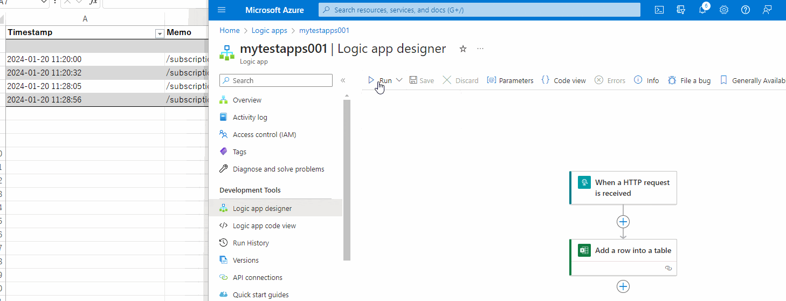Go to Logic apps breadcrumb link
Image resolution: width=786 pixels, height=301 pixels.
271,30
